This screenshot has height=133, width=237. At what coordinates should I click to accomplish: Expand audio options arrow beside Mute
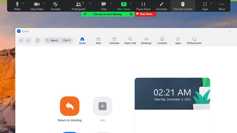(x=23, y=3)
